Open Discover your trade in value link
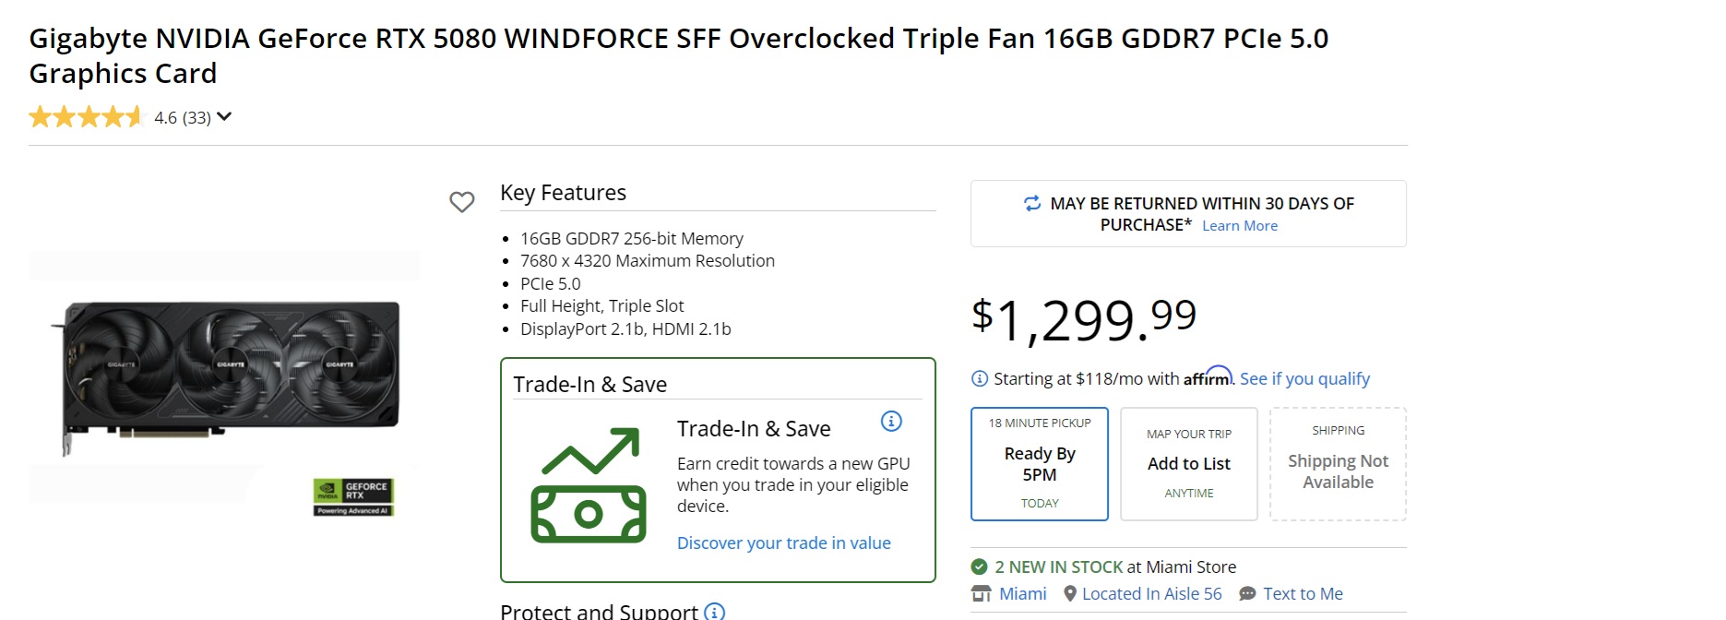The image size is (1726, 620). (x=784, y=543)
